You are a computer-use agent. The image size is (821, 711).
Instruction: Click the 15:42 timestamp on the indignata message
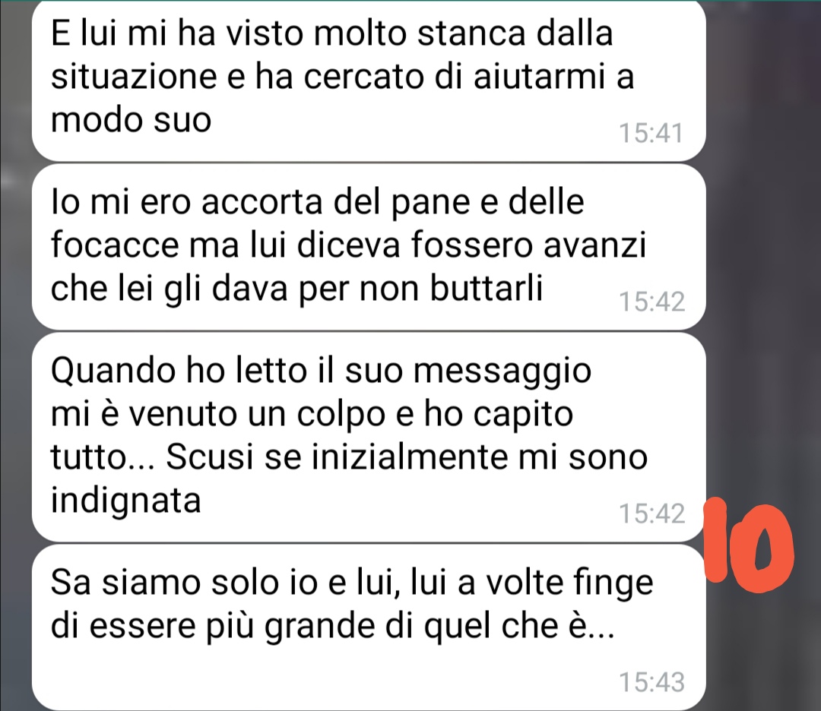tap(652, 513)
